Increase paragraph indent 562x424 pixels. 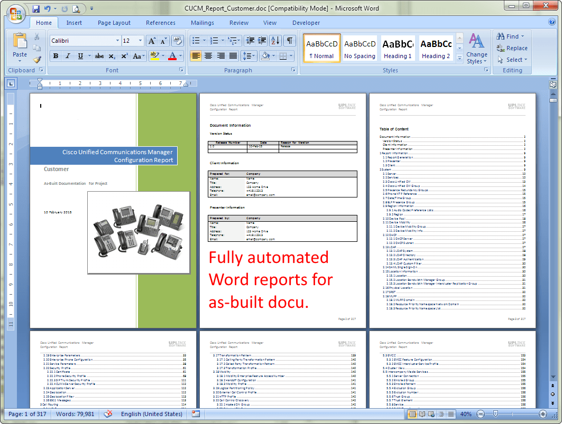262,41
